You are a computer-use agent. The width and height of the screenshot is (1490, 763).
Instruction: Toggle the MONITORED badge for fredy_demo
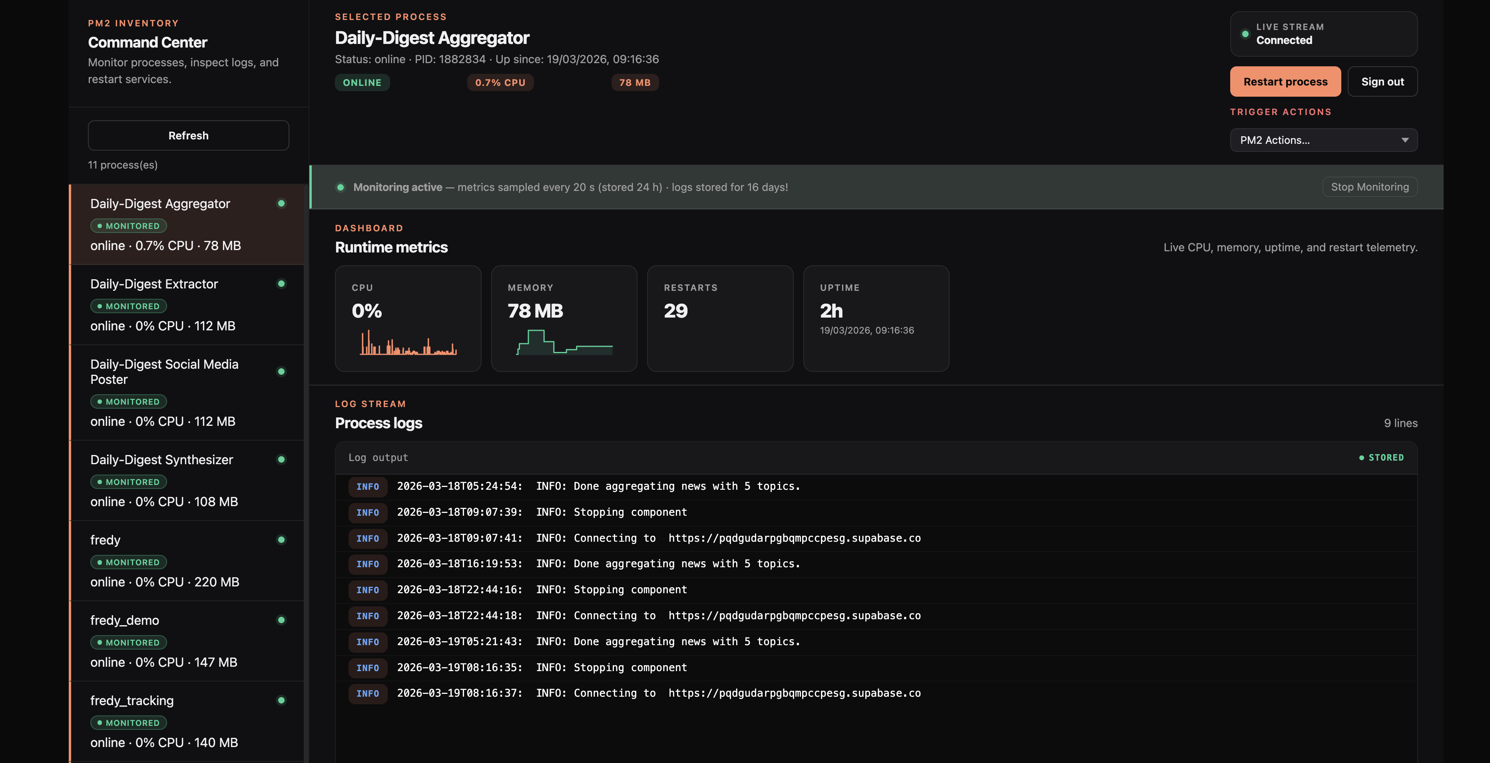(x=128, y=642)
